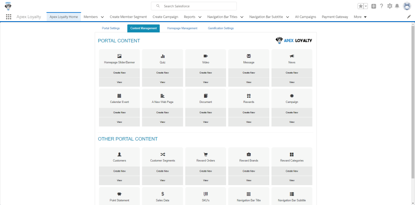Click Create New under Customers
The height and width of the screenshot is (205, 415).
click(x=119, y=171)
